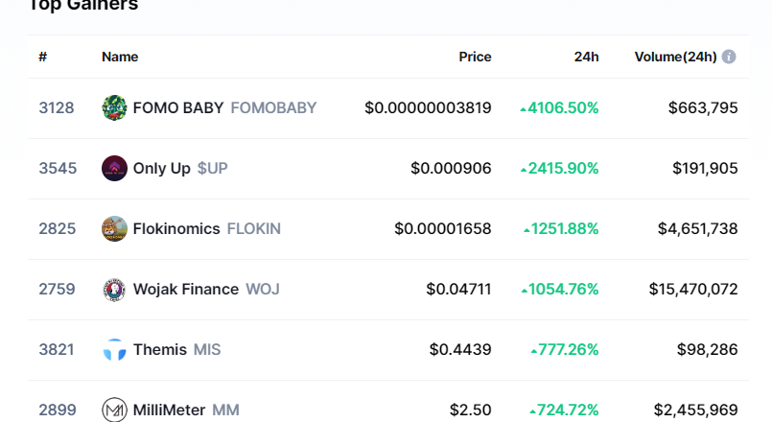Sort by the 24h column header
Image resolution: width=772 pixels, height=422 pixels.
click(x=586, y=57)
